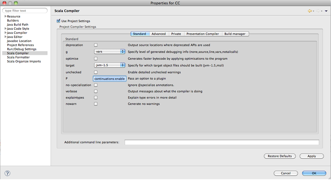Viewport: 331px width, 180px height.
Task: Open the view menu triangle icon
Action: click(326, 11)
